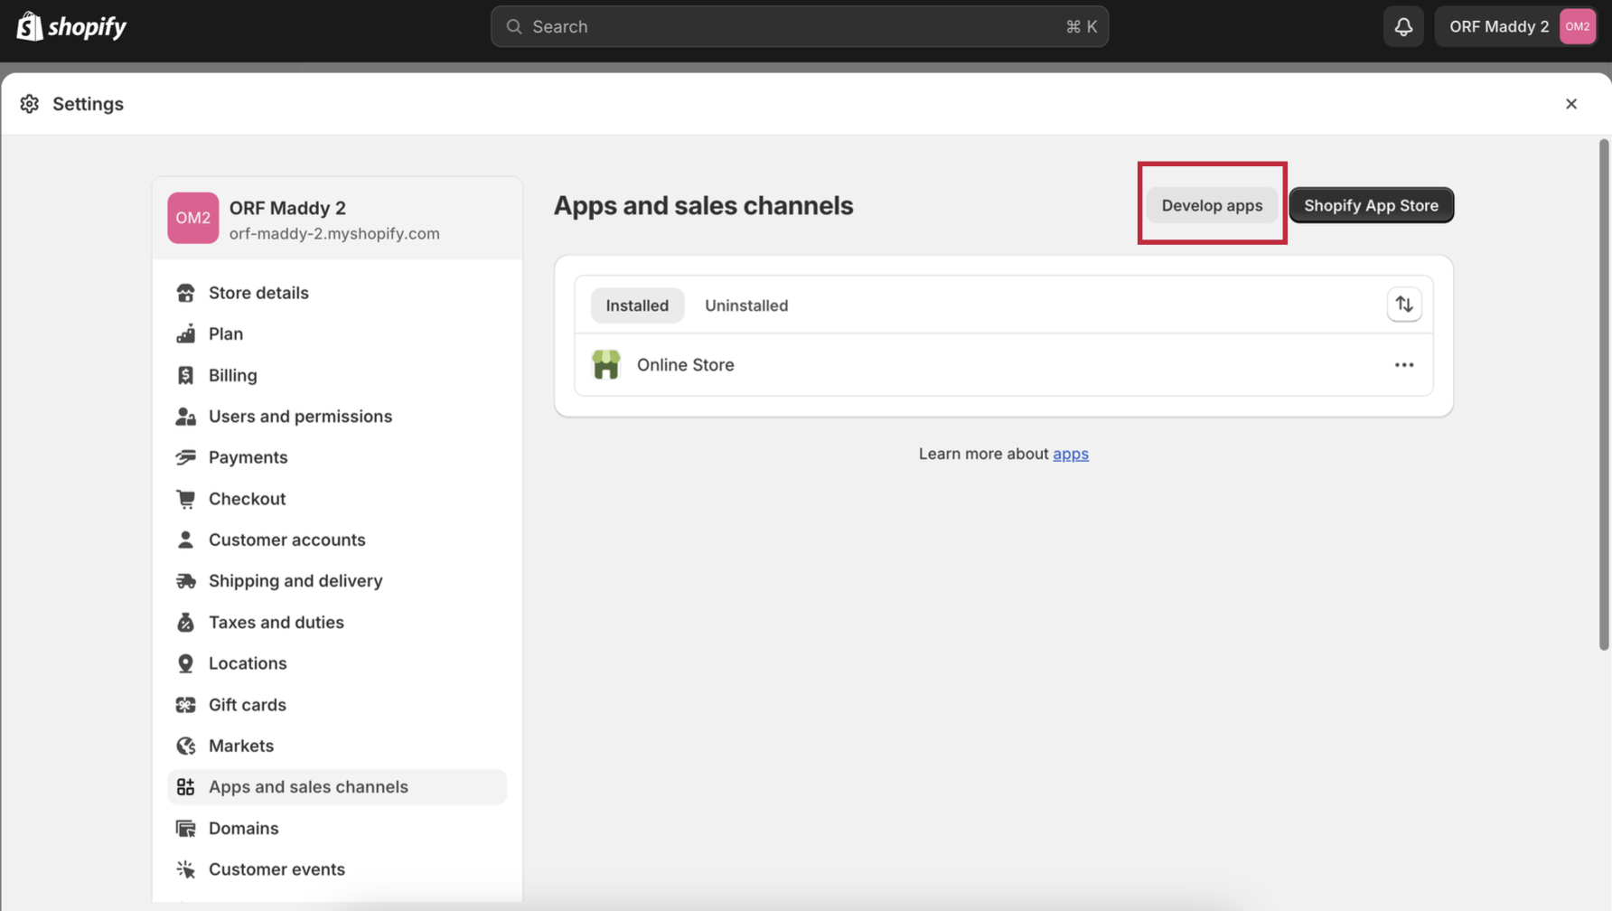1612x911 pixels.
Task: Open Customer accounts settings
Action: 337,540
